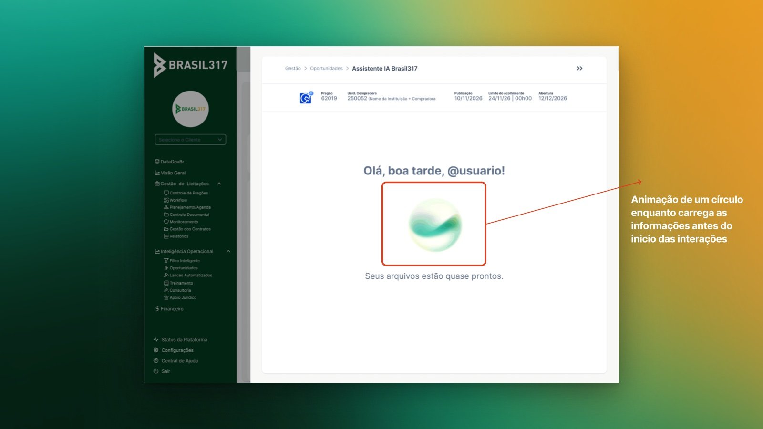Viewport: 763px width, 429px height.
Task: Click the funnel icon for Filtro Inteligente
Action: pyautogui.click(x=166, y=261)
